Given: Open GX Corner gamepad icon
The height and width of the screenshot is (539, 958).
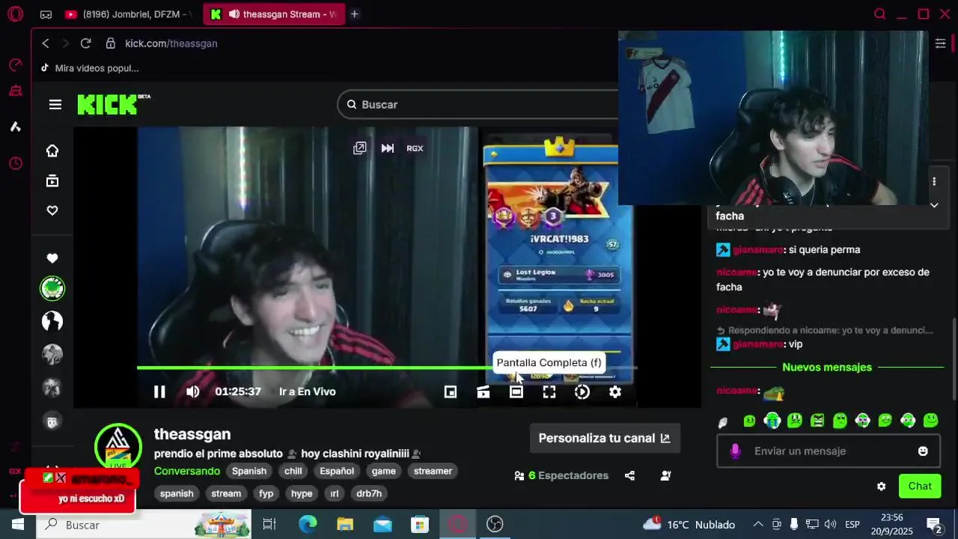Looking at the screenshot, I should pyautogui.click(x=46, y=14).
